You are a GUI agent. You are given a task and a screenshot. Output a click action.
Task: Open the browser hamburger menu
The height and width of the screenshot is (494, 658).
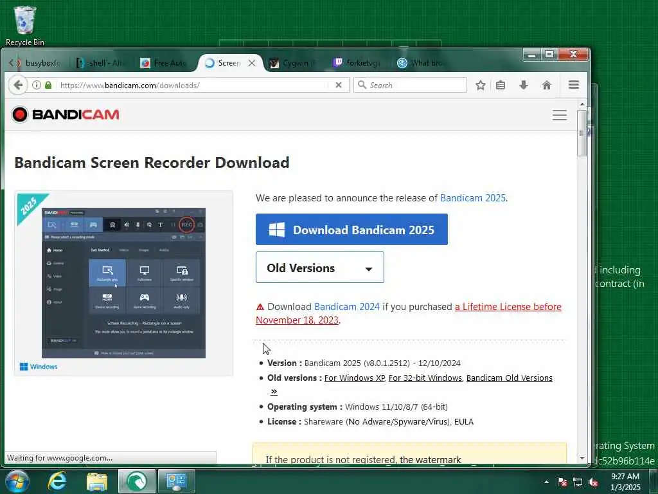click(x=574, y=85)
